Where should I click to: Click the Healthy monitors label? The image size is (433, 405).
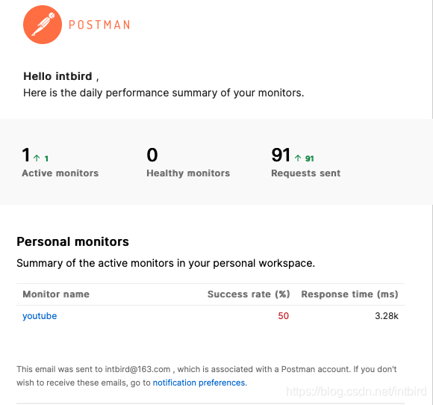[x=188, y=173]
